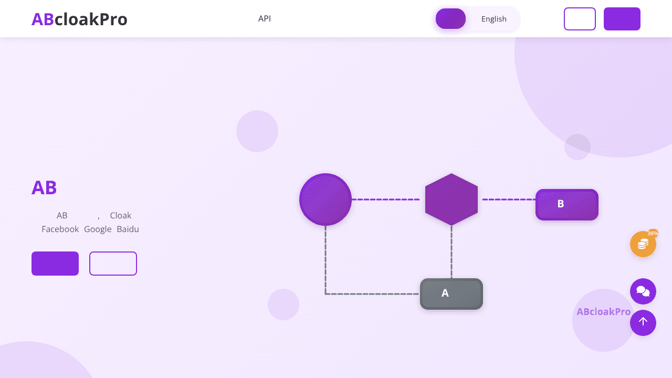This screenshot has height=378, width=672.
Task: Open the orange coins 30% discount icon
Action: tap(643, 244)
